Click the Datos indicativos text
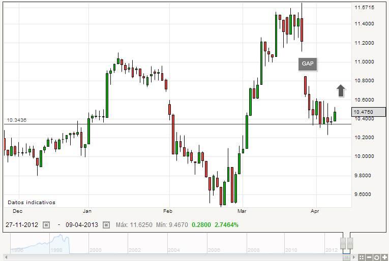 click(32, 202)
